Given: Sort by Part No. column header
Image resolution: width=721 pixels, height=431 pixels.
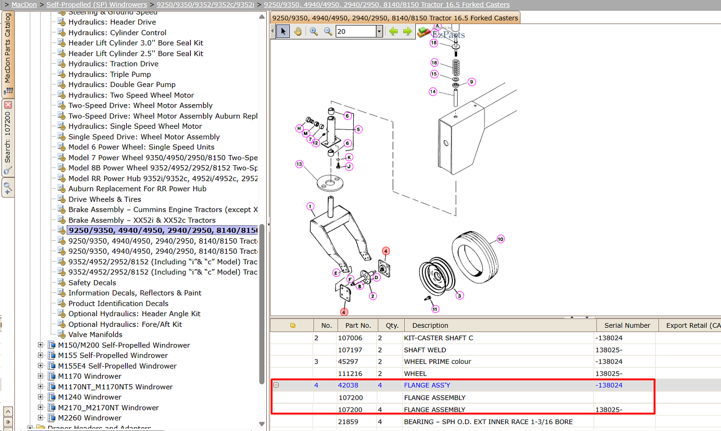Looking at the screenshot, I should [x=358, y=325].
